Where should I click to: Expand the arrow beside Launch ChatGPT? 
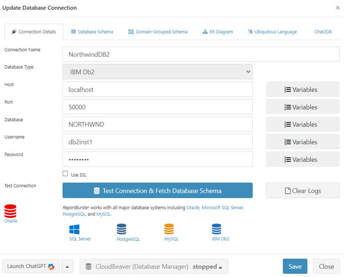click(x=67, y=266)
